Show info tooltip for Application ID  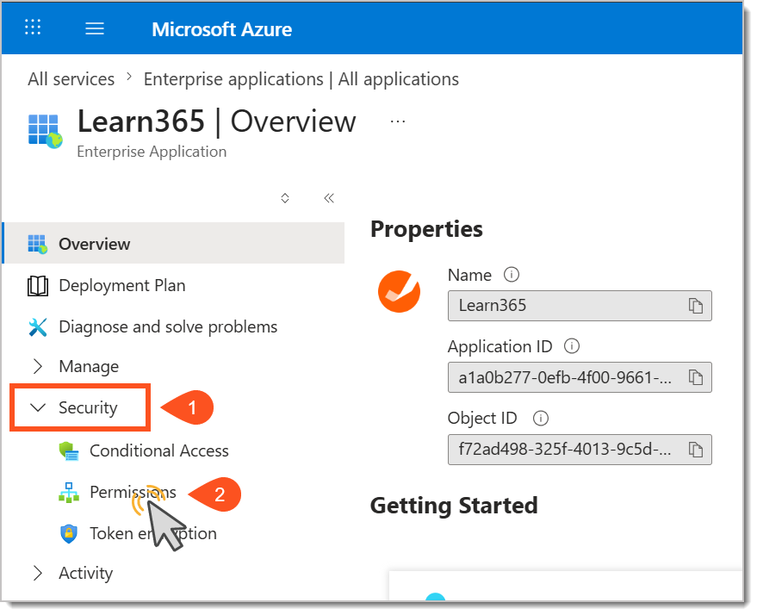572,346
